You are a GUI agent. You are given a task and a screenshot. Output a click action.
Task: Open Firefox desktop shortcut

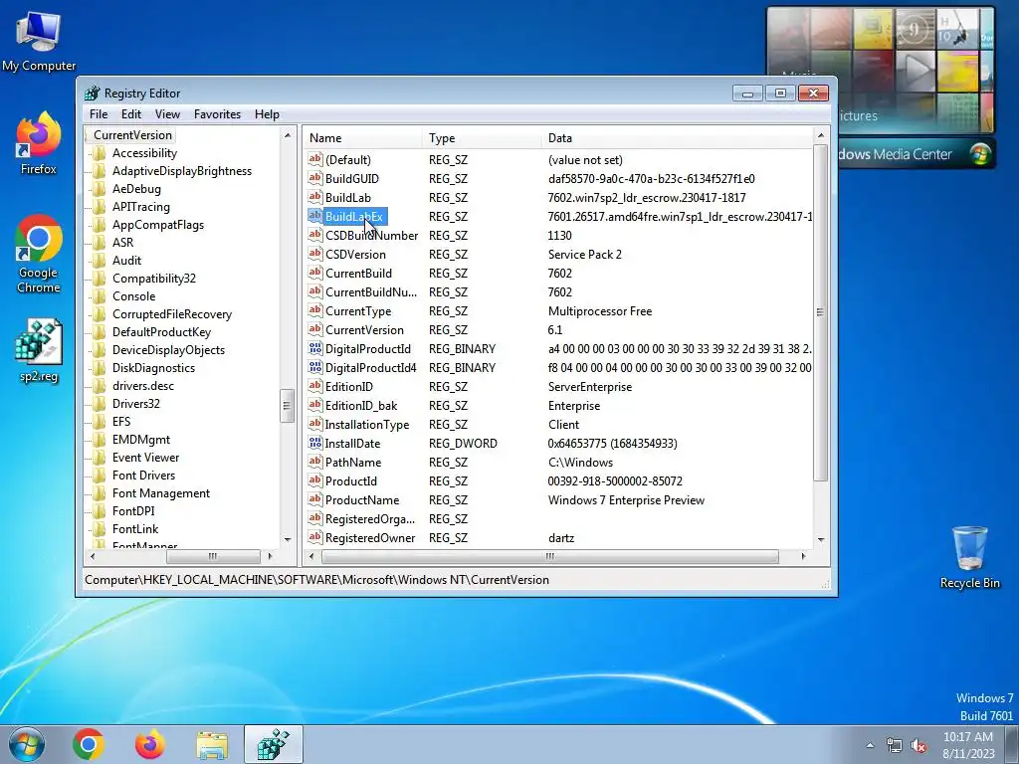[x=39, y=143]
